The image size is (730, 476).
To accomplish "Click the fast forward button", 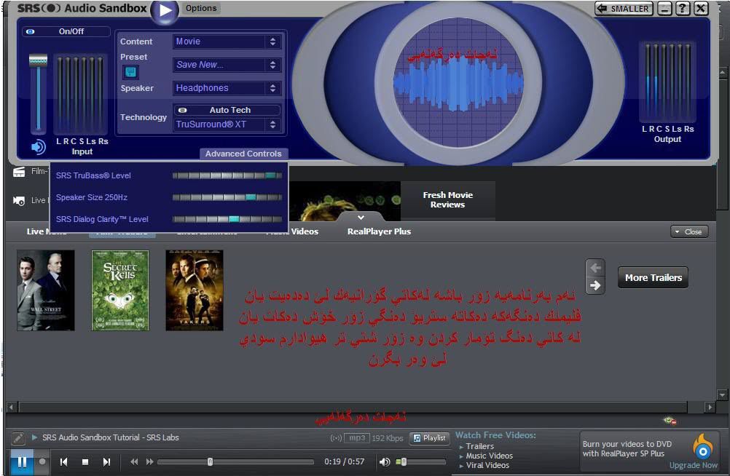I will click(149, 461).
